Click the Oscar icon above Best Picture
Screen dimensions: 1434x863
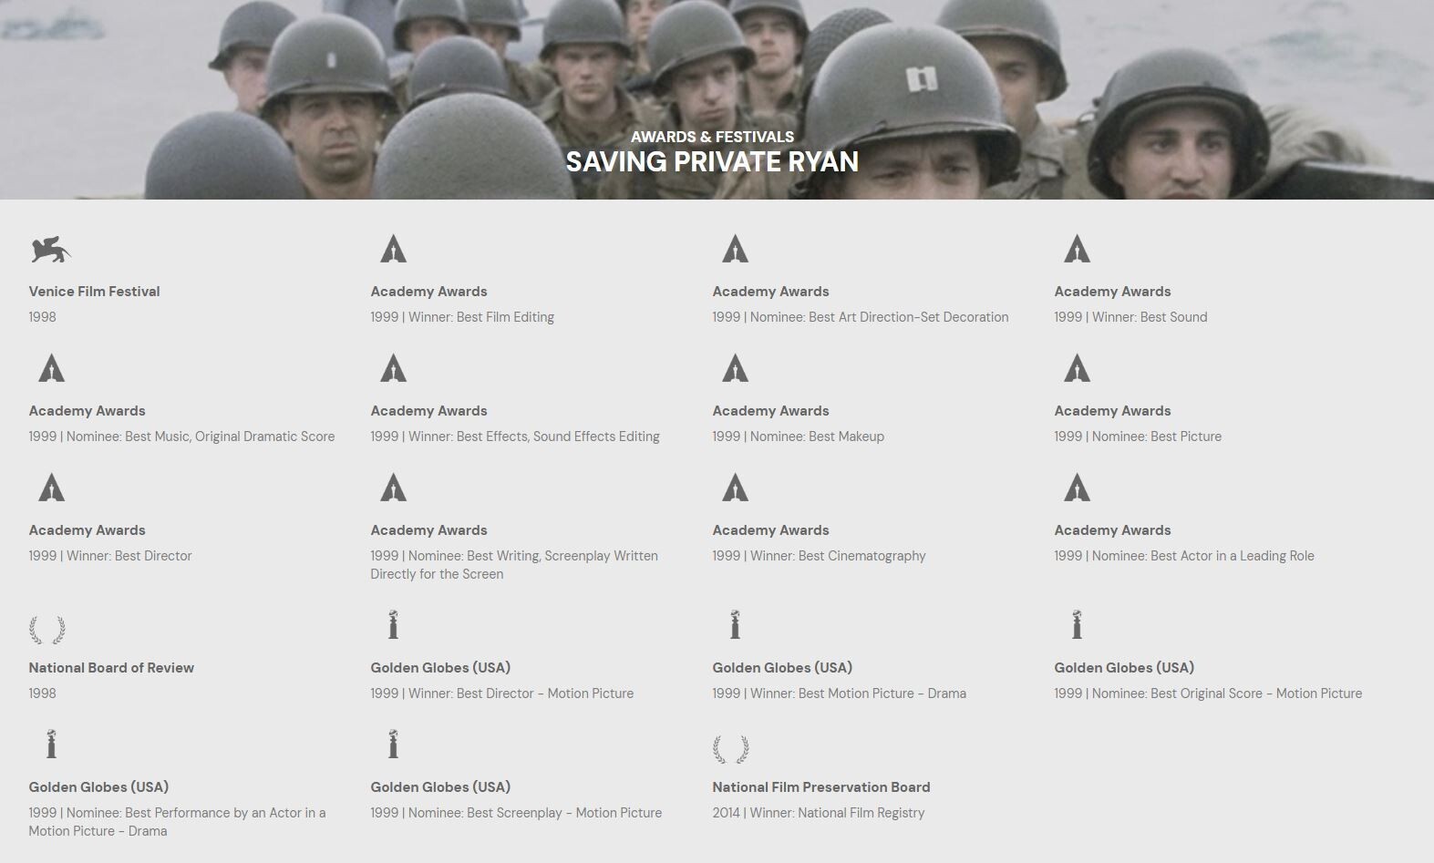point(1077,368)
